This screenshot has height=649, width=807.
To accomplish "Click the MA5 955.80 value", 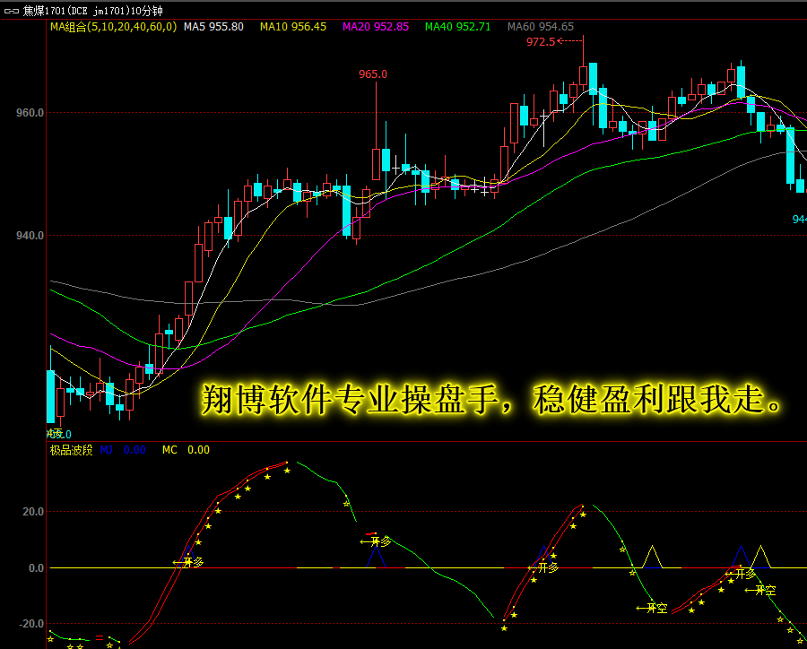I will [213, 27].
